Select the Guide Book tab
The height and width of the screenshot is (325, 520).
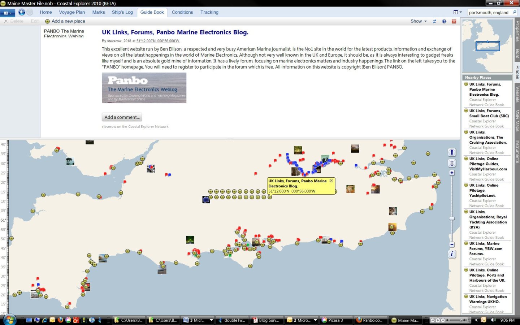tap(152, 12)
